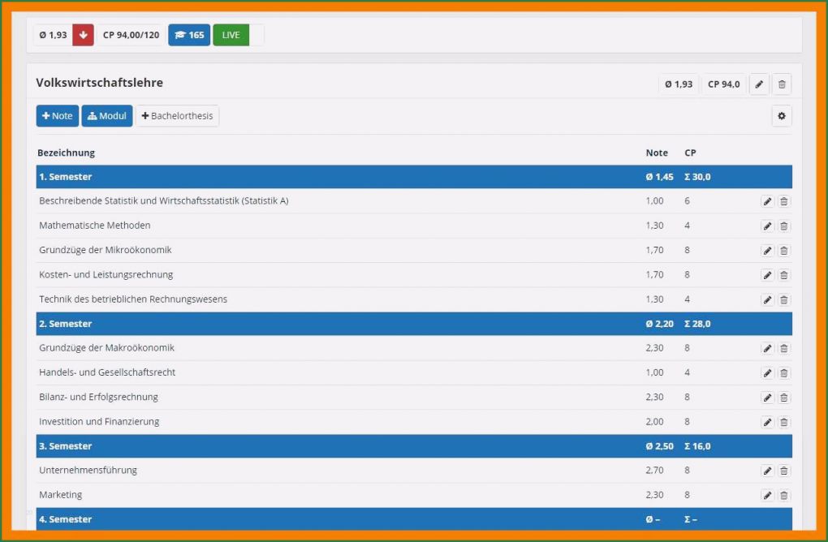This screenshot has height=542, width=828.
Task: Click the Bachelorthesis add button
Action: [x=177, y=116]
